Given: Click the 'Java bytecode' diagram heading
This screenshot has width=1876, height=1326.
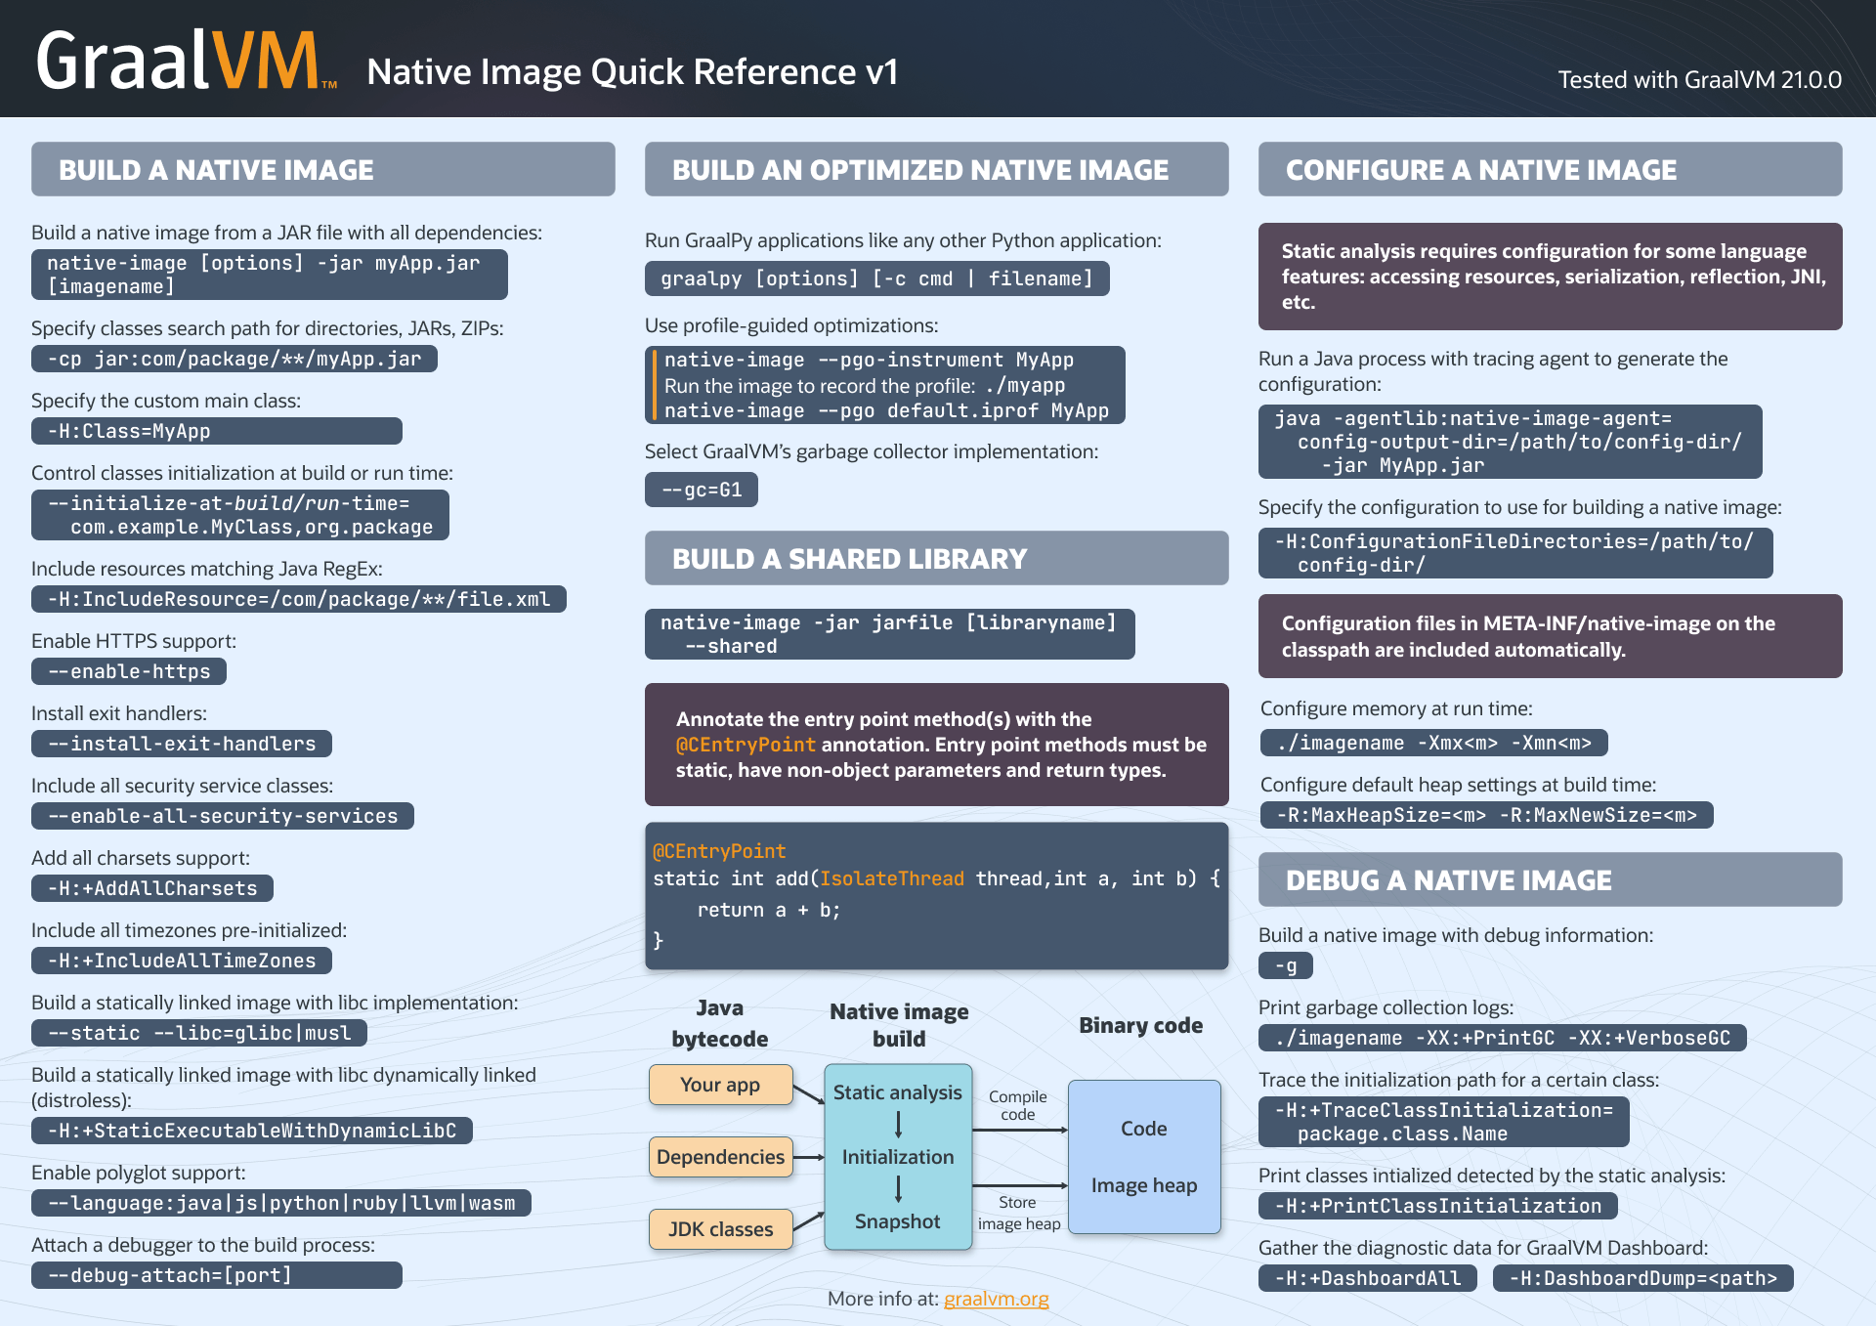Looking at the screenshot, I should click(x=720, y=1023).
